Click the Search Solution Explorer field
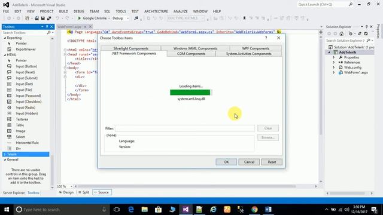 (345, 41)
